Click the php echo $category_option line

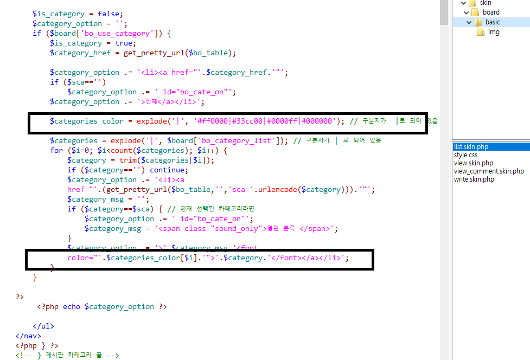102,307
